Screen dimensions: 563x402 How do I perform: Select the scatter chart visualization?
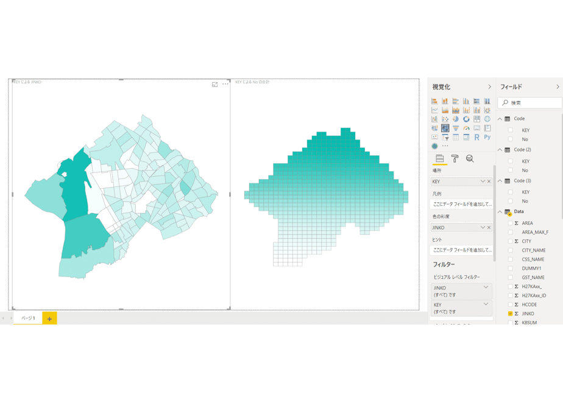pyautogui.click(x=445, y=119)
